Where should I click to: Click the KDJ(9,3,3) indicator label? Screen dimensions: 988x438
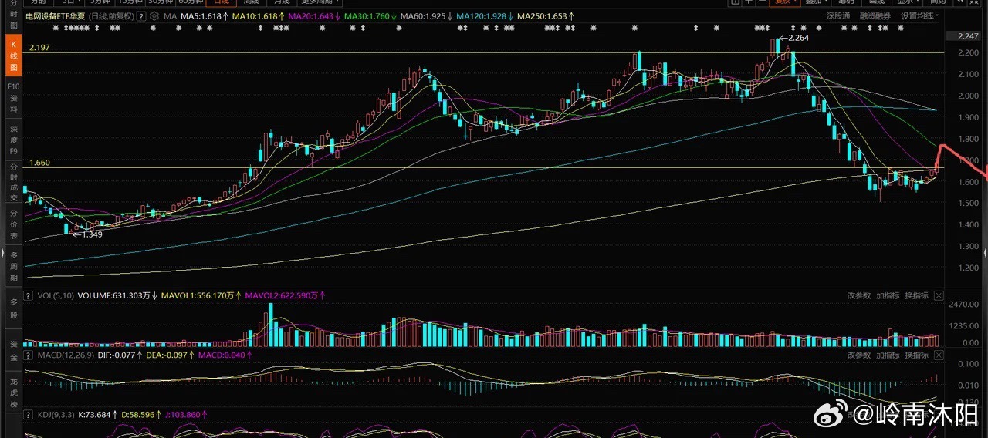coord(55,414)
